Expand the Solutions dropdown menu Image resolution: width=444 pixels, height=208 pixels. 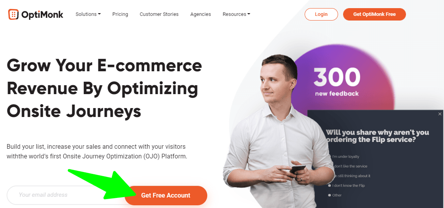click(x=88, y=14)
